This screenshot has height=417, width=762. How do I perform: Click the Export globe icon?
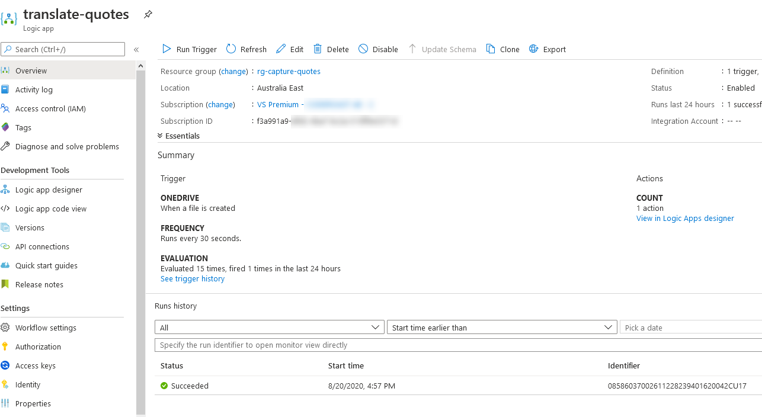point(534,49)
